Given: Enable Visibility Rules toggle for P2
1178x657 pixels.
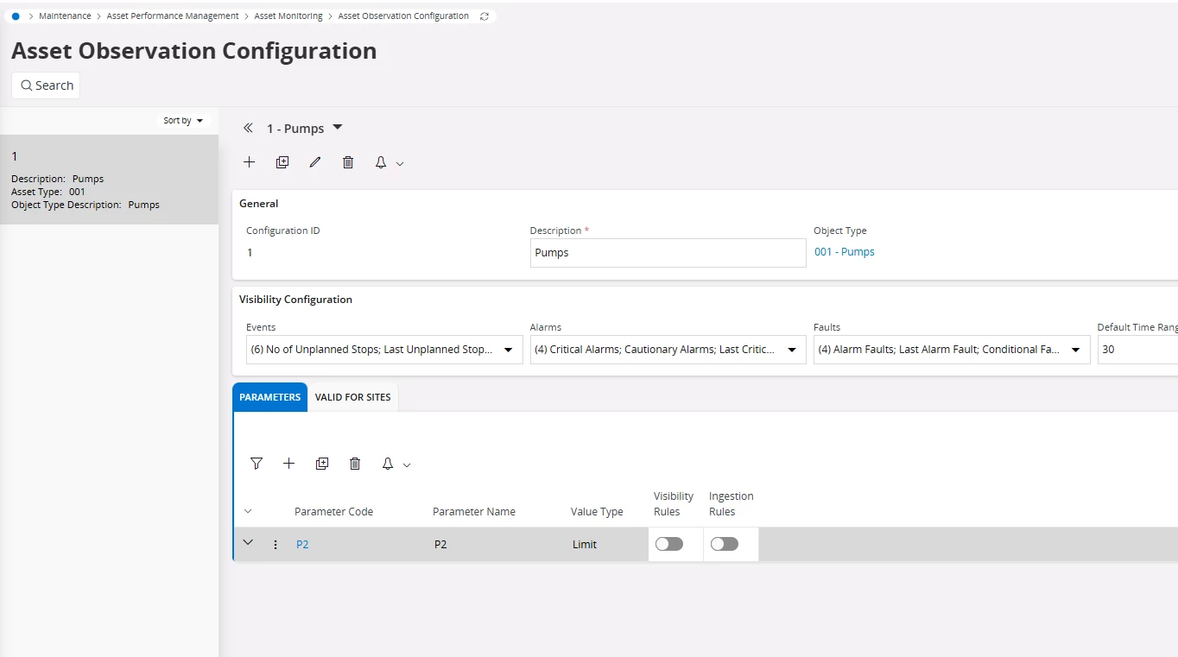Looking at the screenshot, I should pos(669,544).
